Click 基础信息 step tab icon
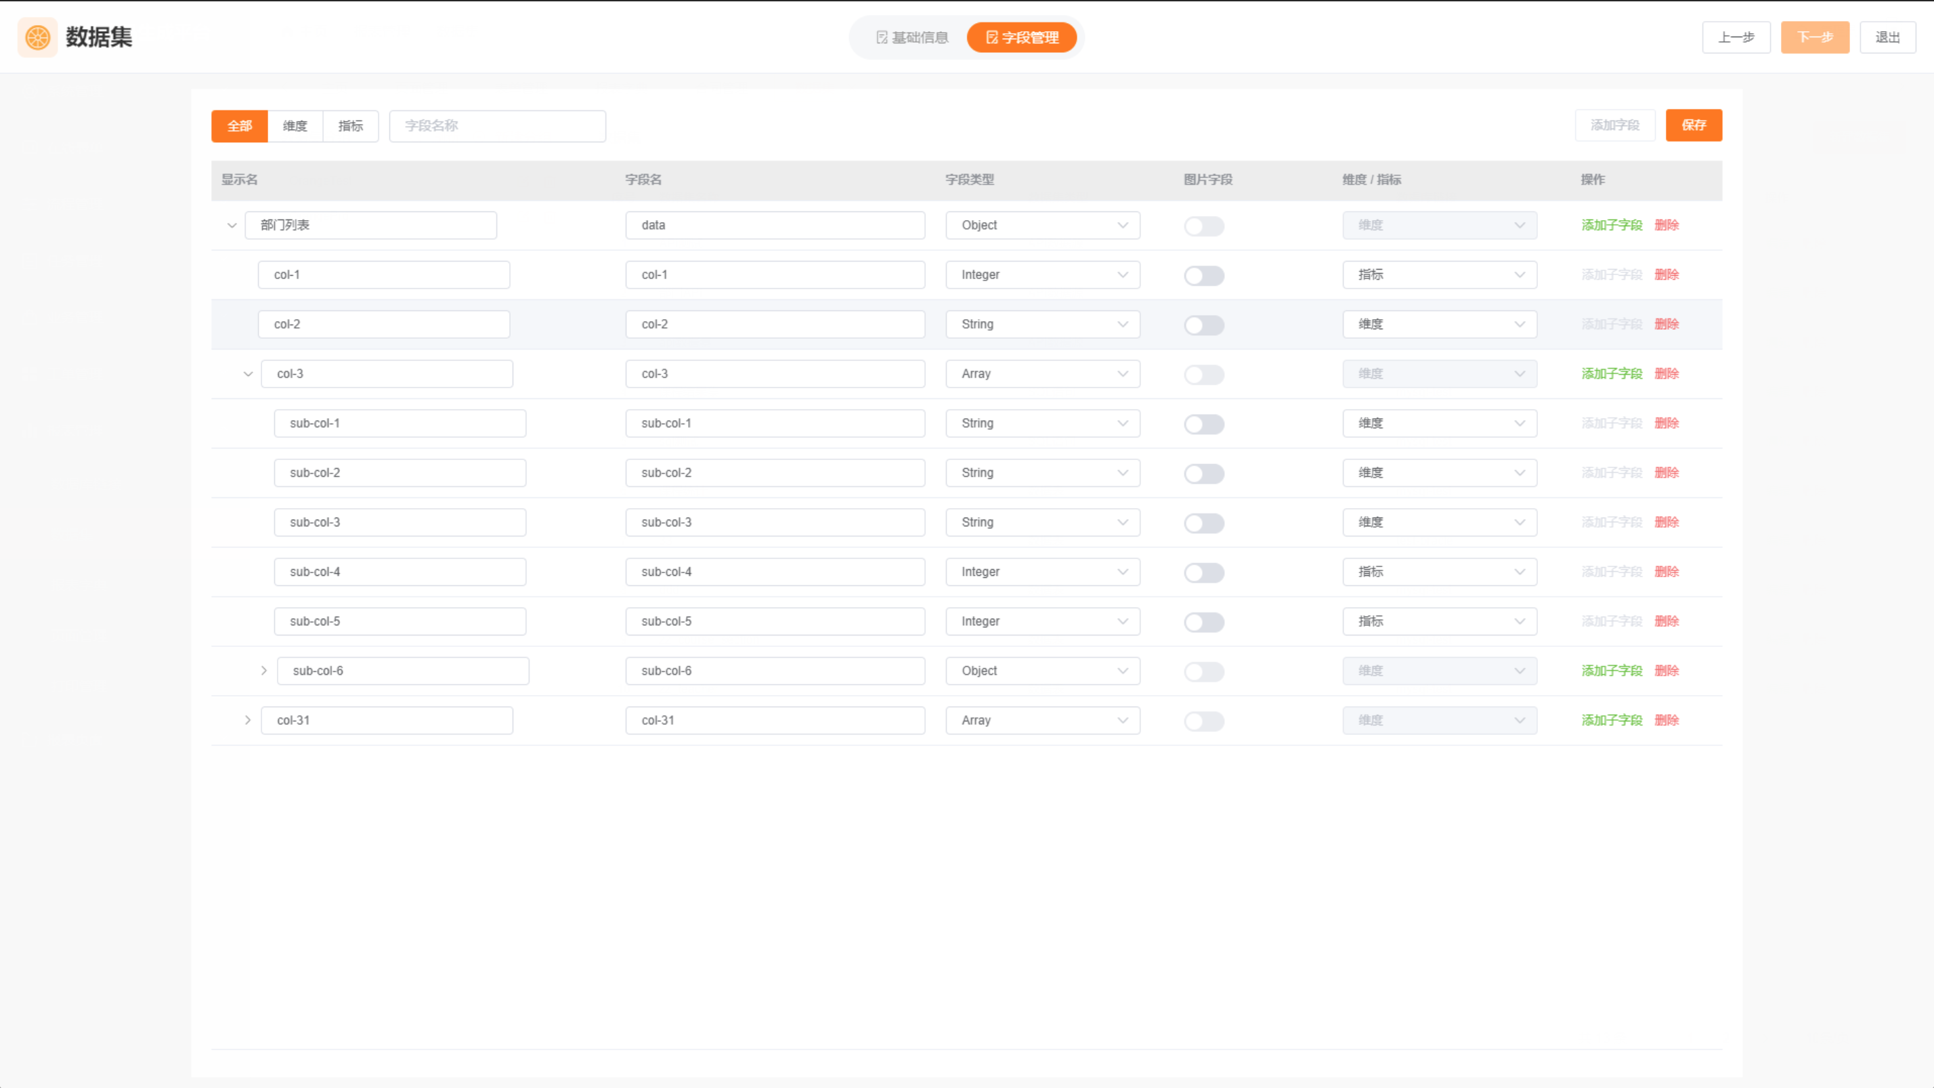 tap(882, 37)
